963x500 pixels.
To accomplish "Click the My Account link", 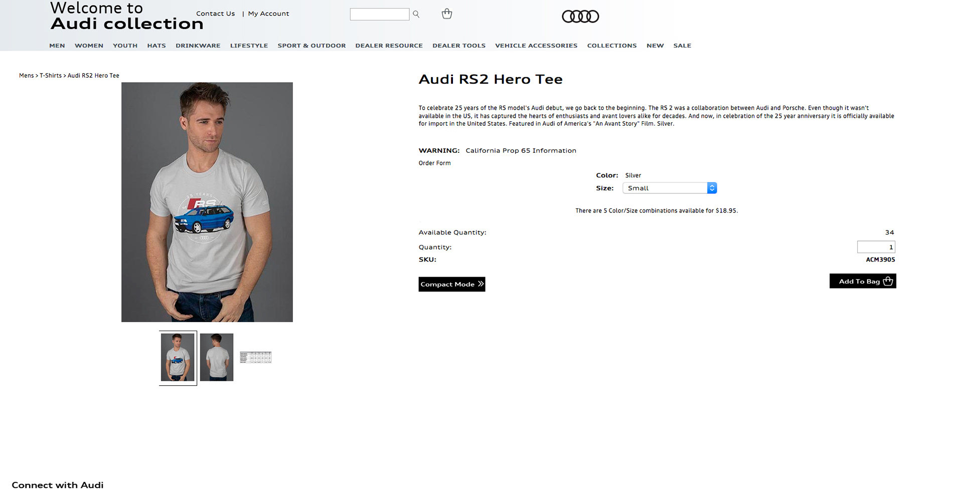I will pos(268,14).
